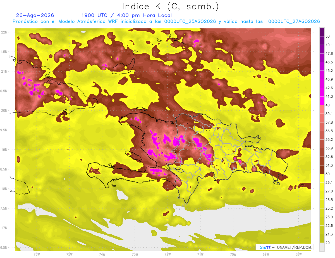The width and height of the screenshot is (335, 258).
Task: Click the "25.2" color scale label
Action: [329, 208]
